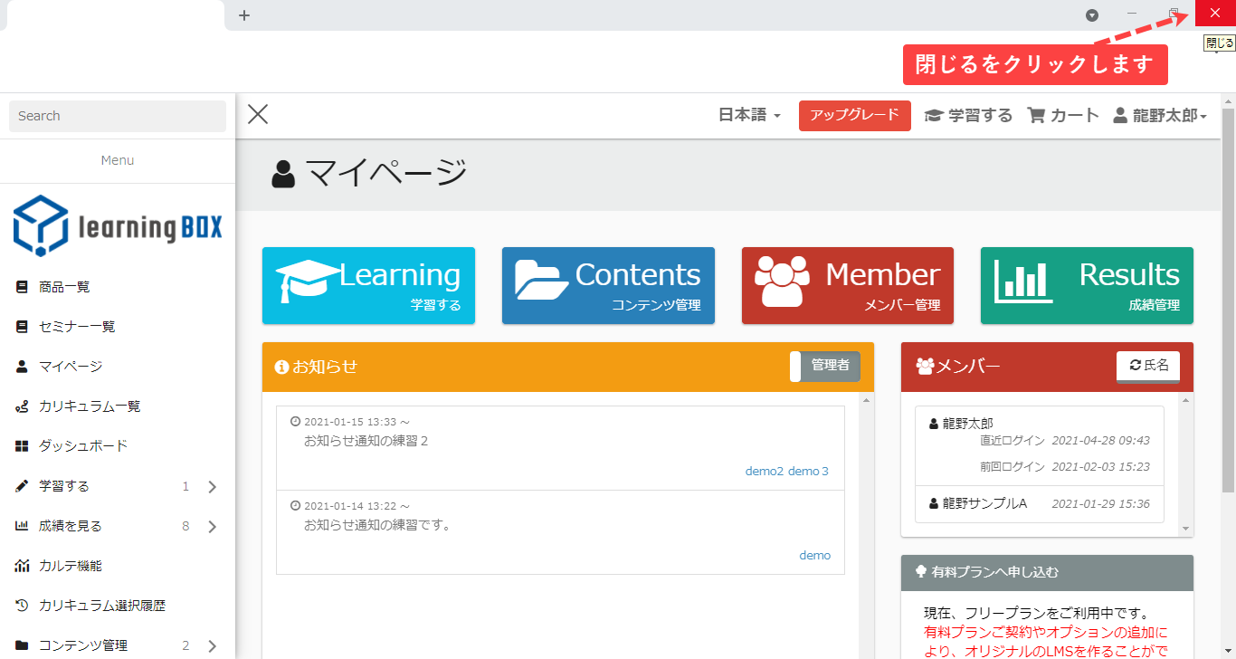1236x659 pixels.
Task: Click the dashboard grid icon in sidebar
Action: click(23, 446)
